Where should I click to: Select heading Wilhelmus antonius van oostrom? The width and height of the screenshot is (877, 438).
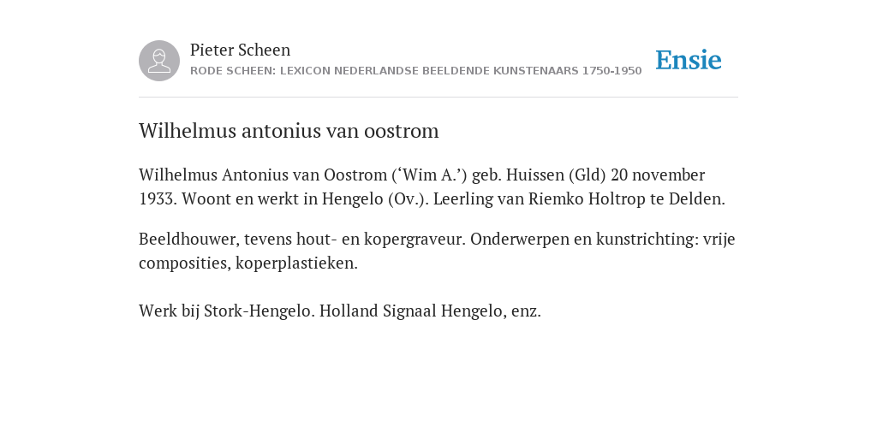point(289,131)
